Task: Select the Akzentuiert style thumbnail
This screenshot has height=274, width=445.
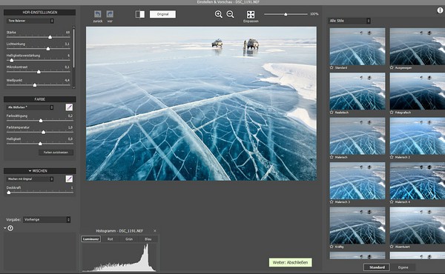Action: pyautogui.click(x=417, y=226)
